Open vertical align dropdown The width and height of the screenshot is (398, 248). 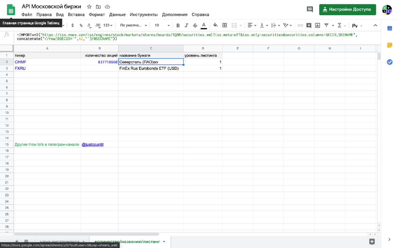[264, 25]
